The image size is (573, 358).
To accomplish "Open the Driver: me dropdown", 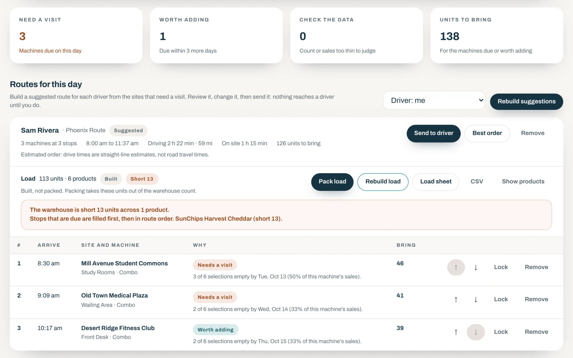I will [434, 101].
